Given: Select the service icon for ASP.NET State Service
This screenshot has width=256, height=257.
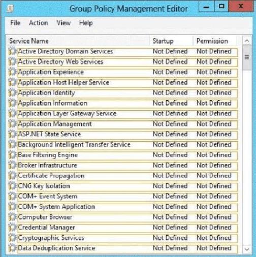Looking at the screenshot, I should tap(13, 134).
